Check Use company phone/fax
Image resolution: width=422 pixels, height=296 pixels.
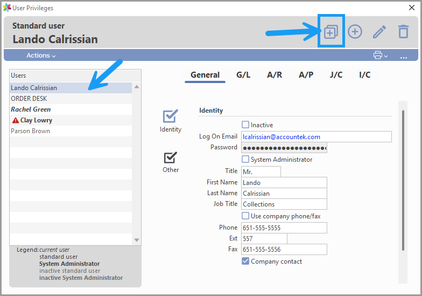tap(245, 216)
